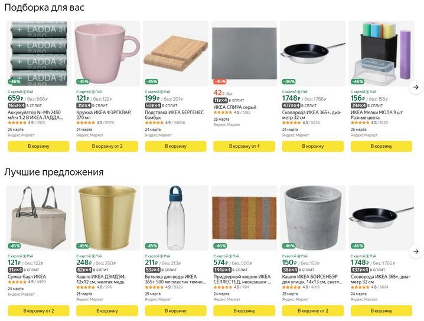
Task: Open the water bottle product image
Action: tap(176, 218)
